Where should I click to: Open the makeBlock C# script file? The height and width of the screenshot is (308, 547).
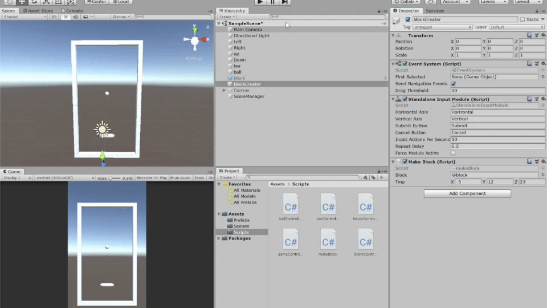[x=328, y=240]
